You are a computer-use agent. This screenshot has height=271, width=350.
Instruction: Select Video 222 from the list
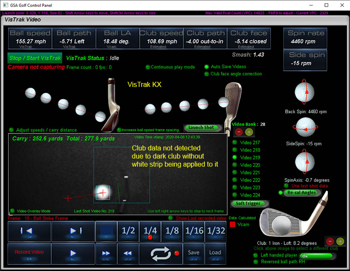246,180
